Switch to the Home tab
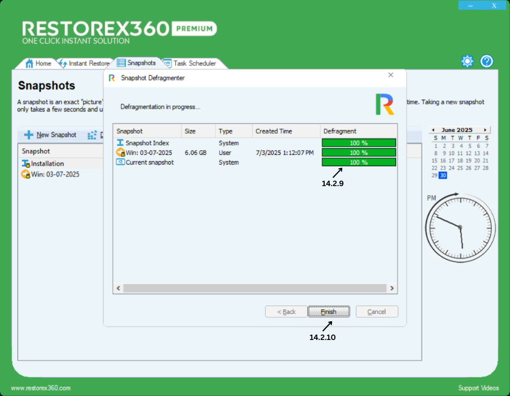This screenshot has width=510, height=396. tap(39, 63)
